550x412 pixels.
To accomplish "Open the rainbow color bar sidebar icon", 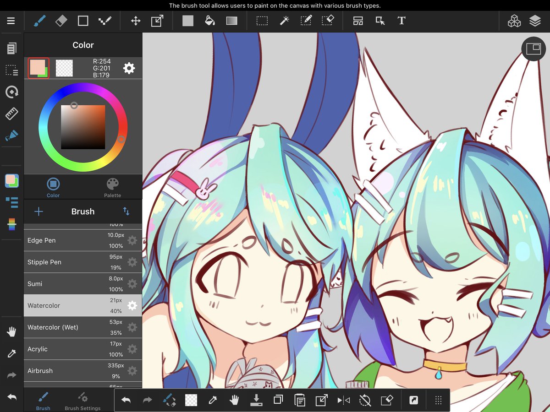I will pyautogui.click(x=11, y=224).
